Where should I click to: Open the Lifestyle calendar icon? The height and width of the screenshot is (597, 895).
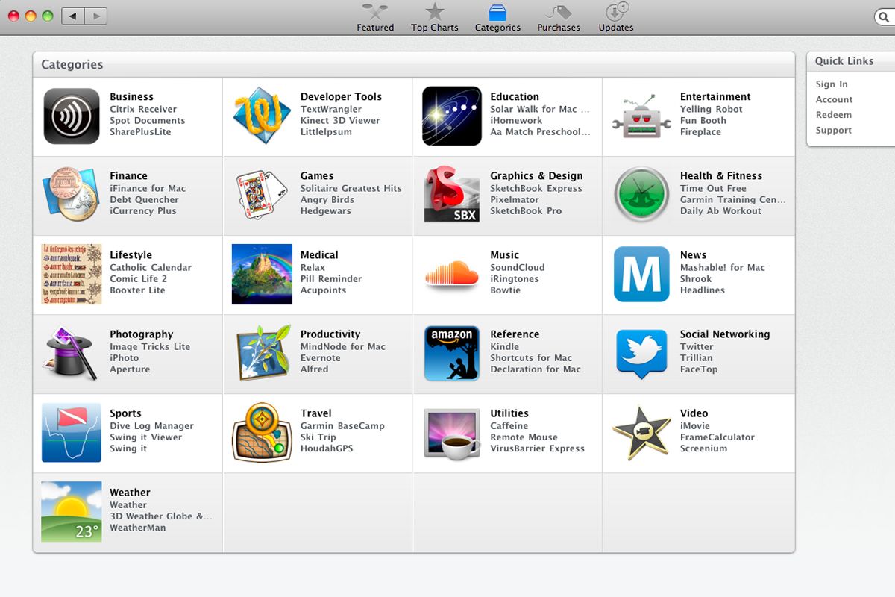click(x=72, y=274)
